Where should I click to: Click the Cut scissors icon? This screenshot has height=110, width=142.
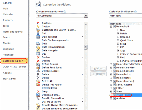38,33
